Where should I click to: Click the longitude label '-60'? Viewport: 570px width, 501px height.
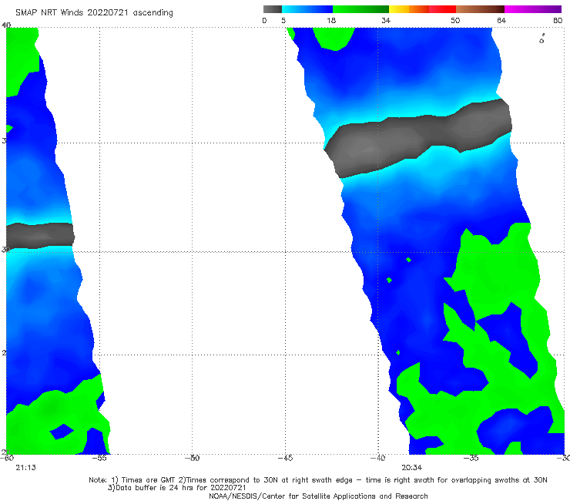6,458
